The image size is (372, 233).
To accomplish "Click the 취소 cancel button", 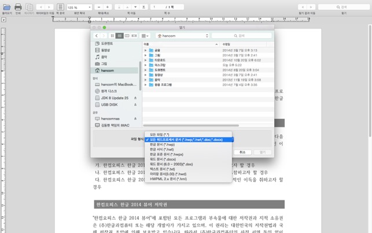I will pos(242,152).
